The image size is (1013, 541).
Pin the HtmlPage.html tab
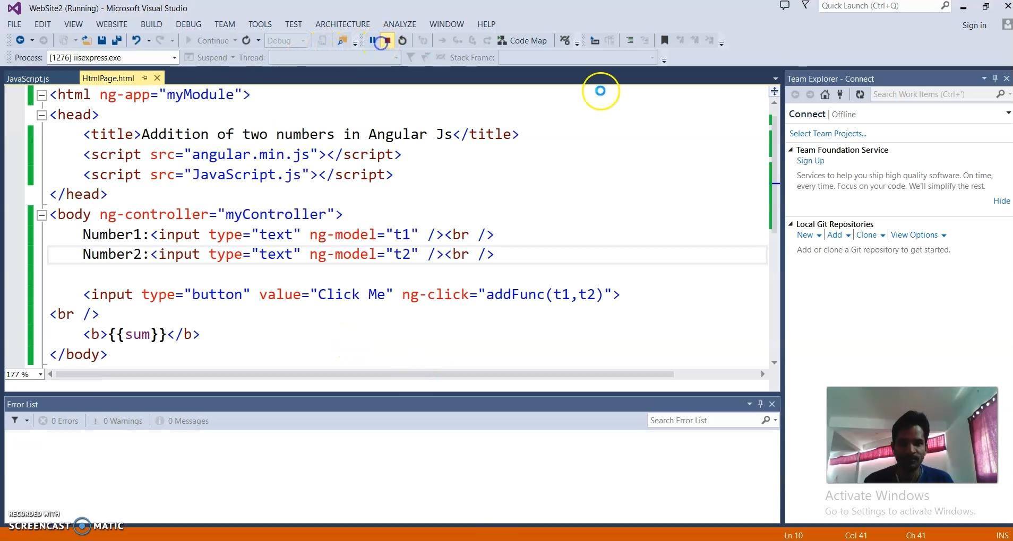(144, 78)
